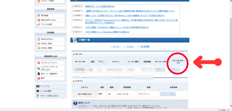Click the scrollbar down arrow
Viewport: 232px width, 111px height.
click(x=231, y=106)
